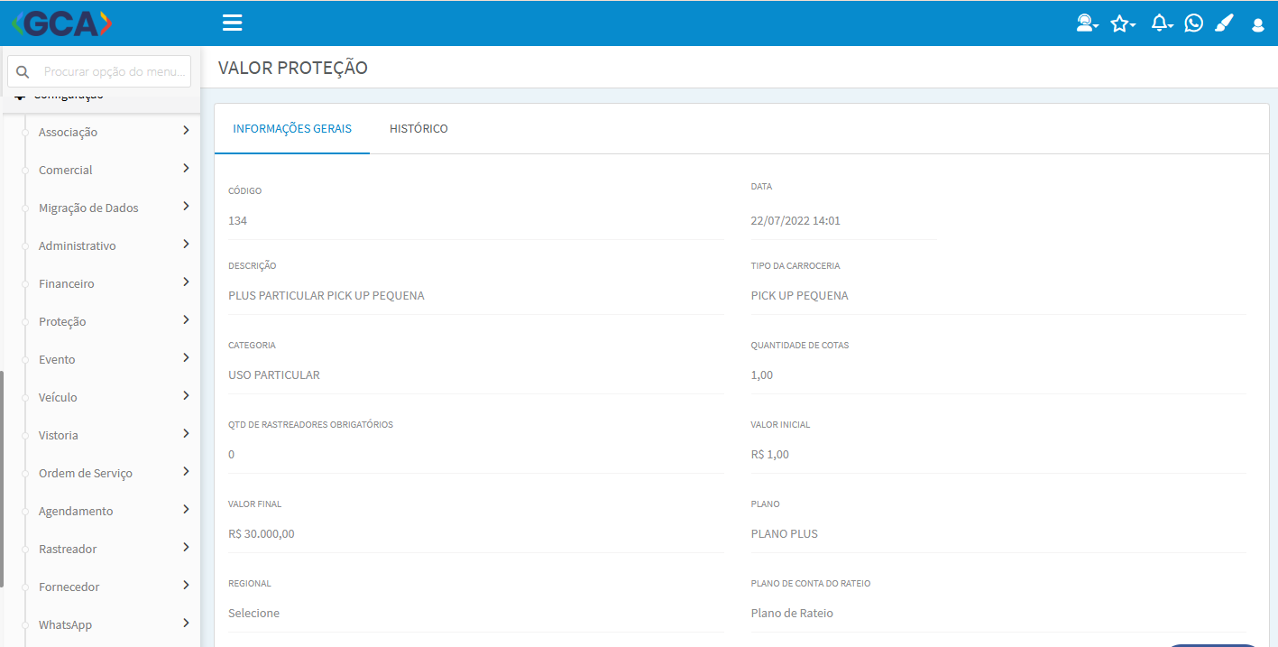This screenshot has width=1278, height=647.
Task: Switch to the Histórico tab
Action: point(418,129)
